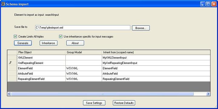Click the Schema import app icon in title bar
Image resolution: width=218 pixels, height=109 pixels.
click(3, 4)
